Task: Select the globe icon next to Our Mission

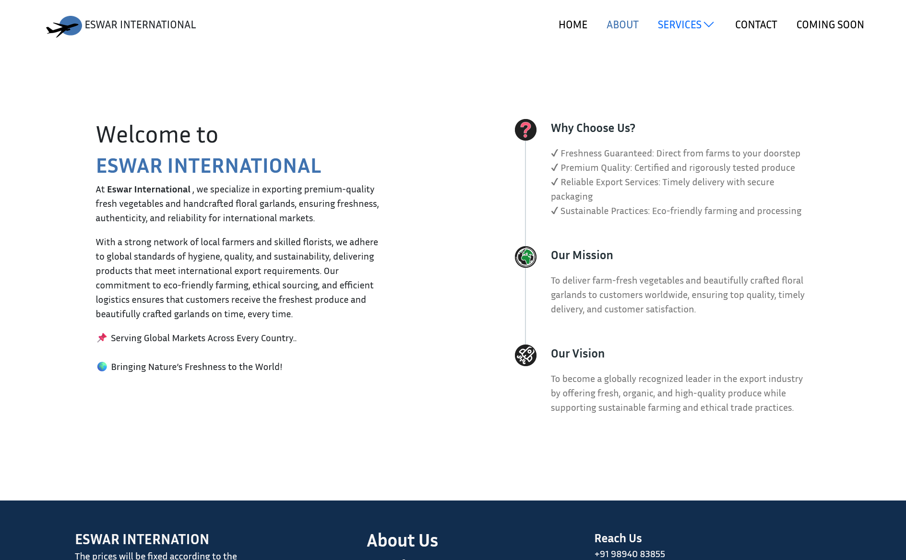Action: [x=525, y=257]
